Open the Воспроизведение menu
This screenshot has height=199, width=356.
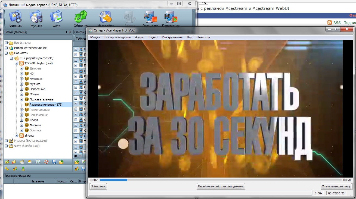pyautogui.click(x=117, y=37)
